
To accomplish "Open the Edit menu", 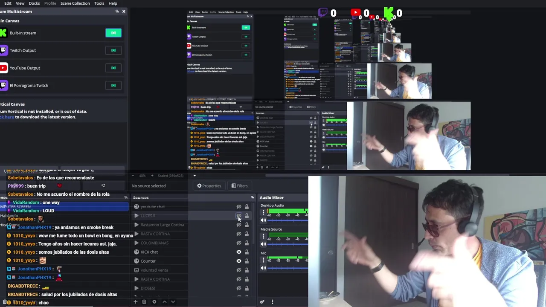I will (x=8, y=3).
